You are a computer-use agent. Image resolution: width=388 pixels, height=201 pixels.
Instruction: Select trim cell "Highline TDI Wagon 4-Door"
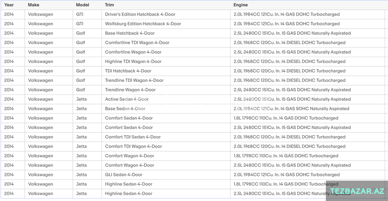[133, 62]
